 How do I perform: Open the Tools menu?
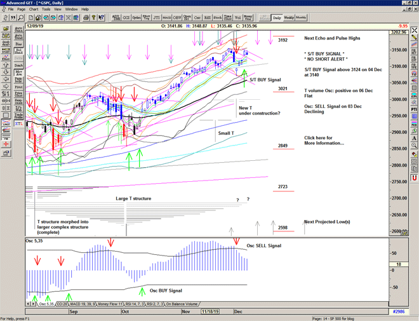pos(46,10)
